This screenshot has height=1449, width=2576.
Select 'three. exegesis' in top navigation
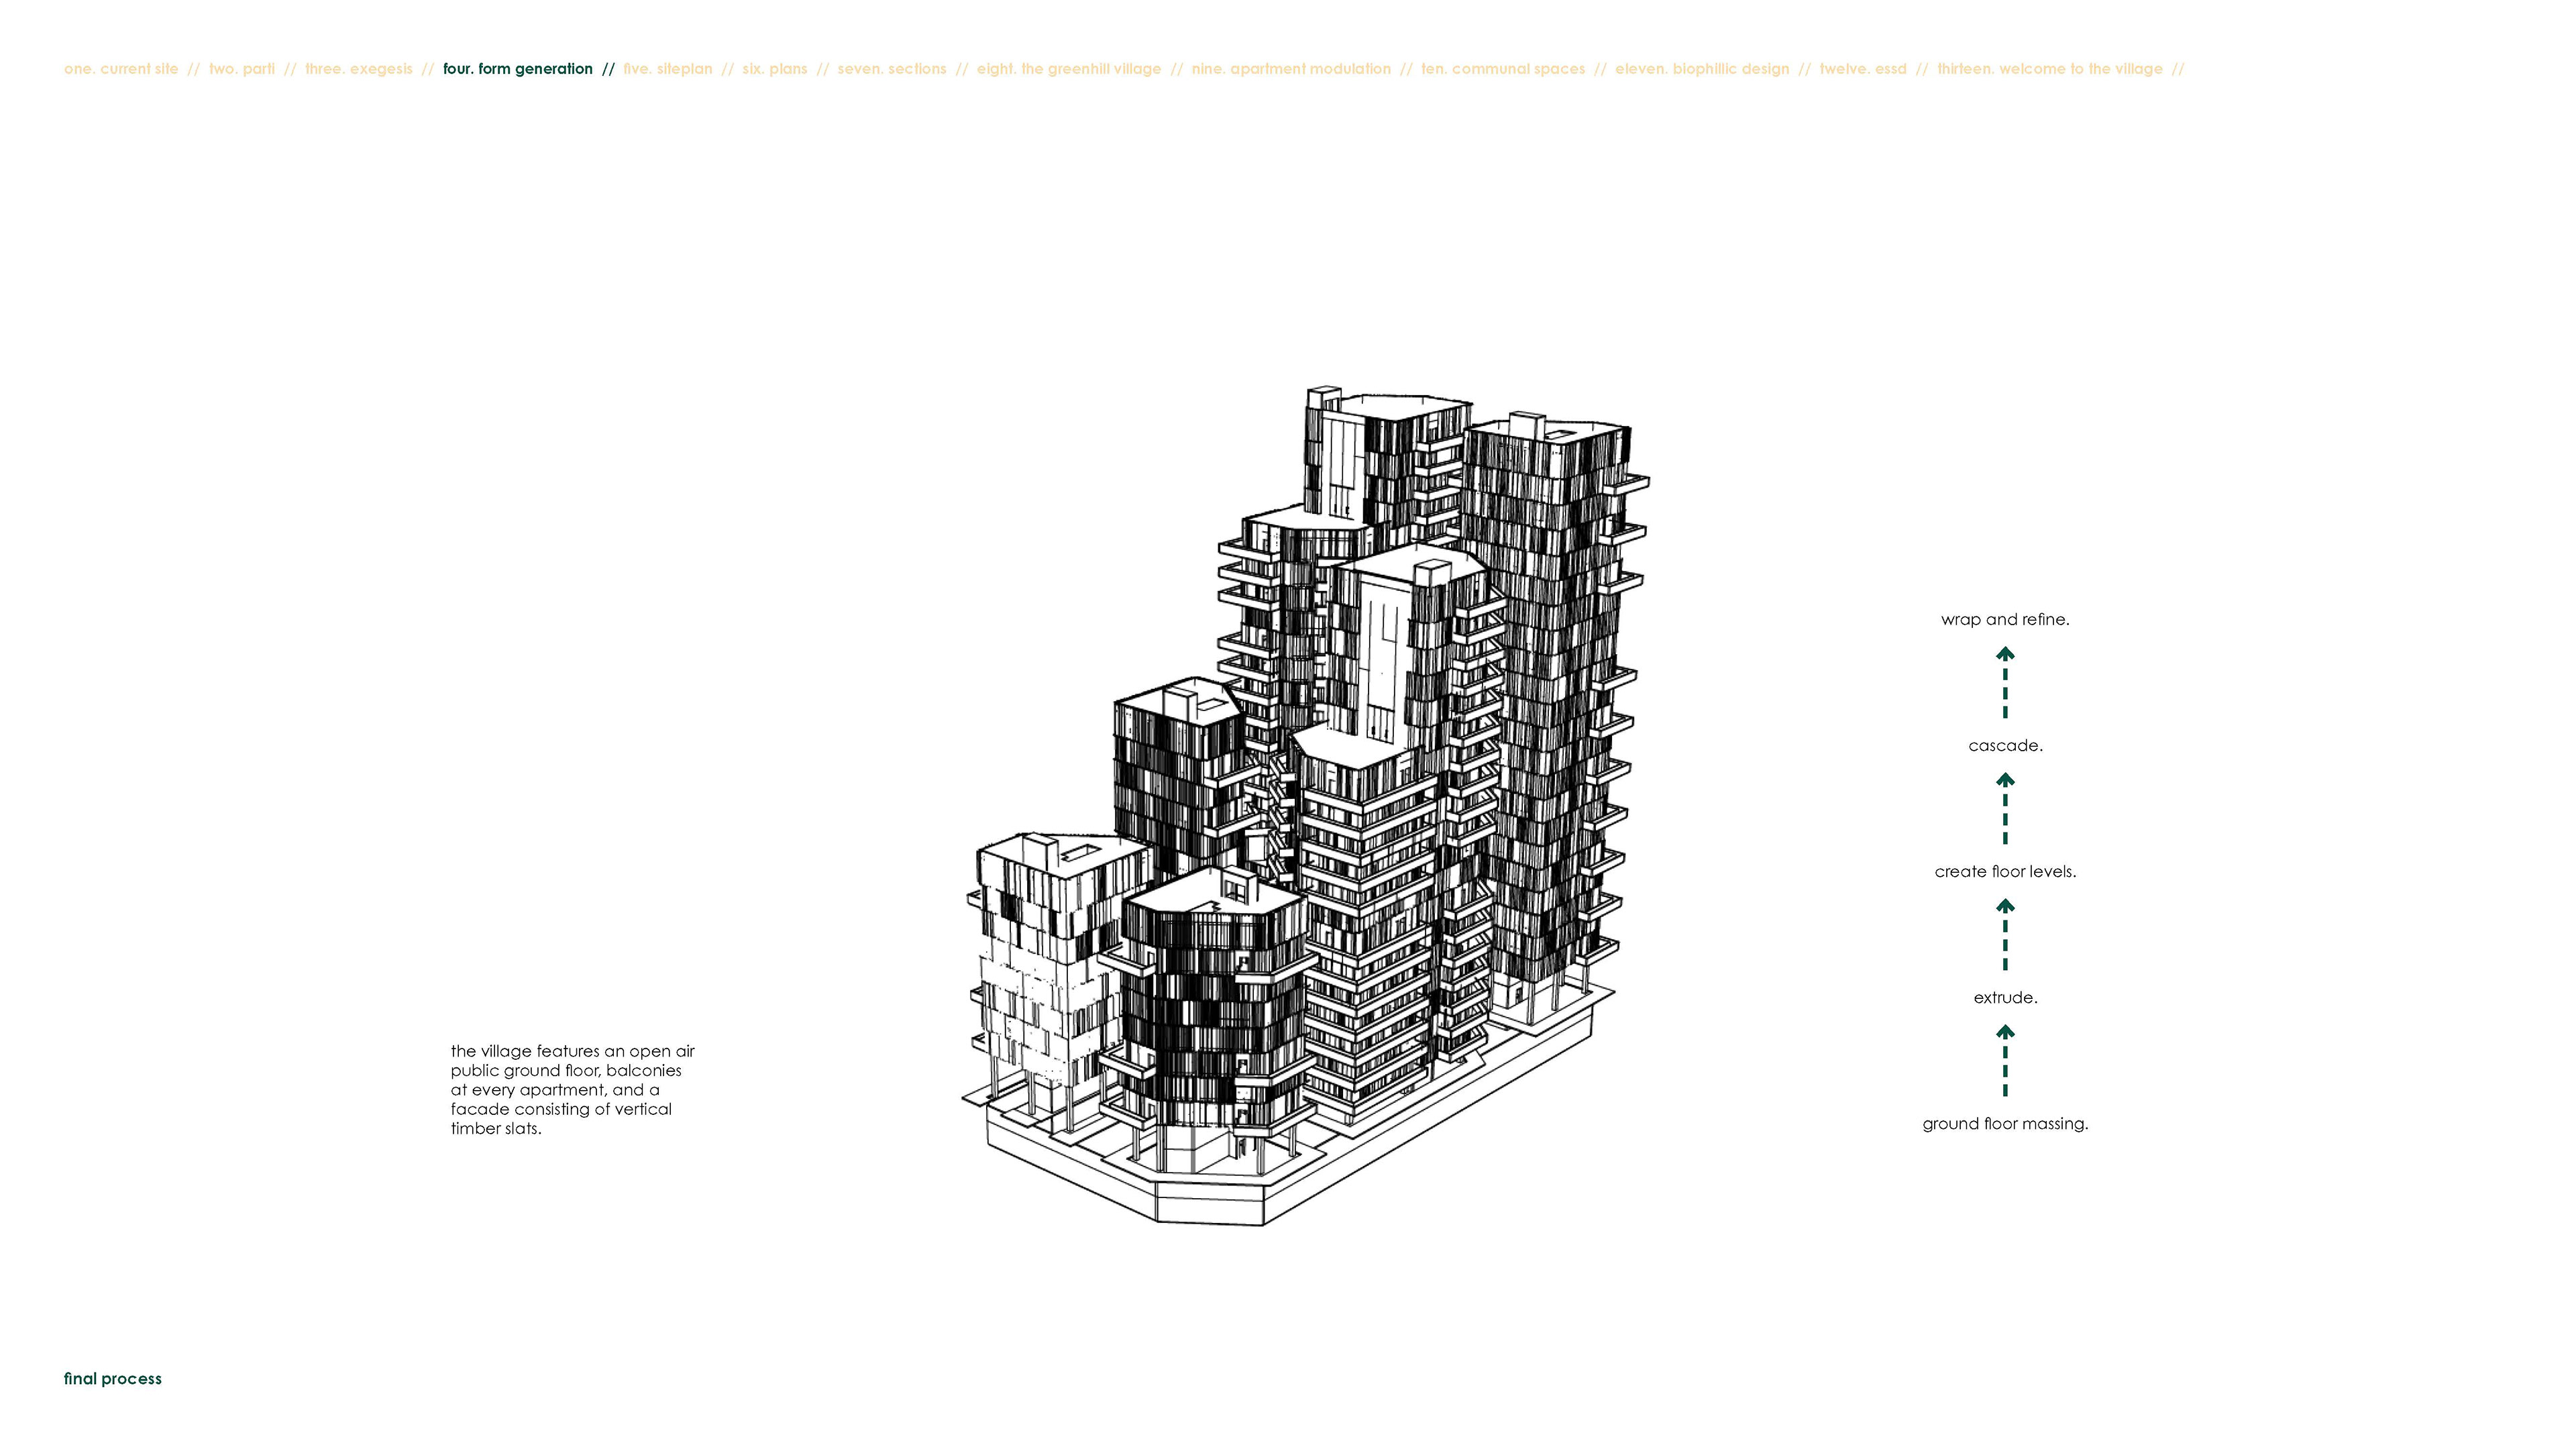point(359,69)
